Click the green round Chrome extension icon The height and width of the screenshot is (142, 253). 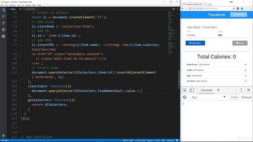coord(242,9)
